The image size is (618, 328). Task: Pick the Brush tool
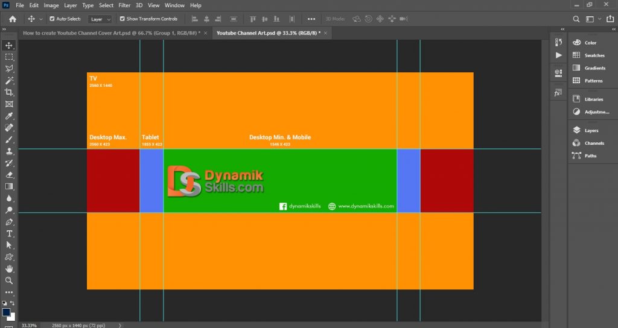pyautogui.click(x=9, y=139)
